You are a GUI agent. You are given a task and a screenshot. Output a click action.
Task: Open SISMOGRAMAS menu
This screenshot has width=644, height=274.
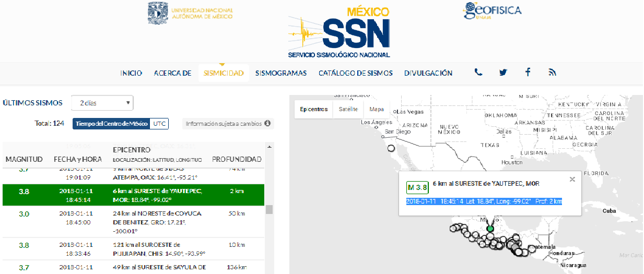281,73
